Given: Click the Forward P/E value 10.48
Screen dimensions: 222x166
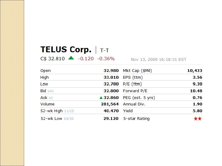Looking at the screenshot, I should (x=196, y=91).
